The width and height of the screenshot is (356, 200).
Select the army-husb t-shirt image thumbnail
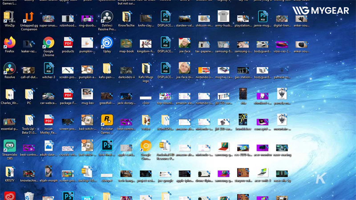pyautogui.click(x=223, y=17)
